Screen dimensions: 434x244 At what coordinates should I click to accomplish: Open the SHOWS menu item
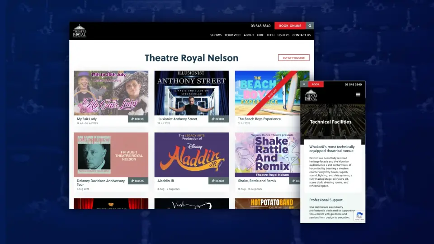tap(216, 35)
